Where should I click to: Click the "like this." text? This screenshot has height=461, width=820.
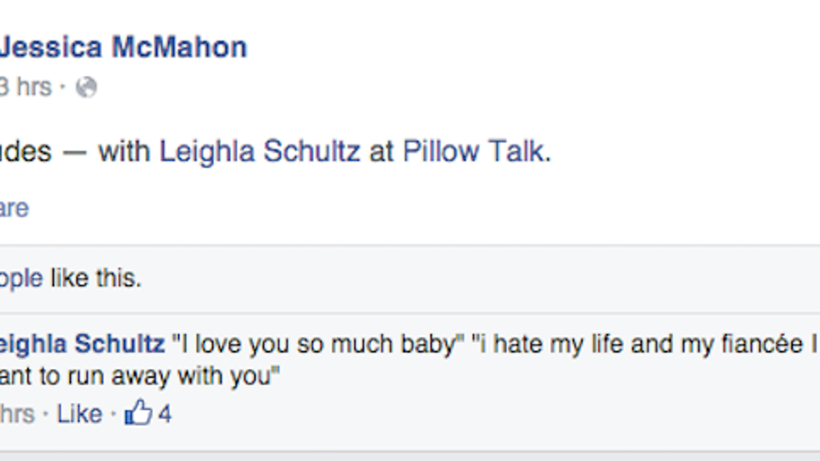[x=96, y=279]
